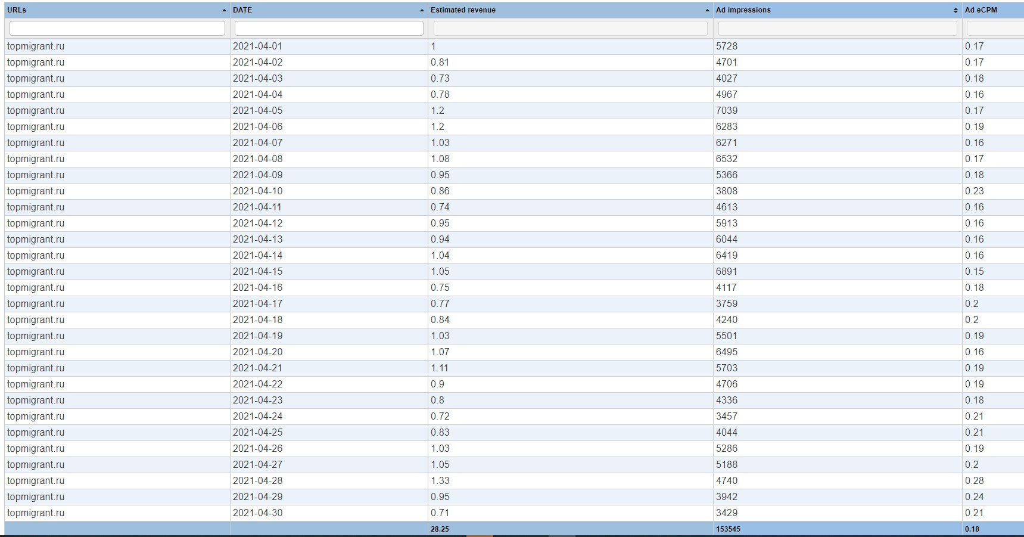The height and width of the screenshot is (537, 1024).
Task: Click the date 2021-04-15
Action: point(258,272)
